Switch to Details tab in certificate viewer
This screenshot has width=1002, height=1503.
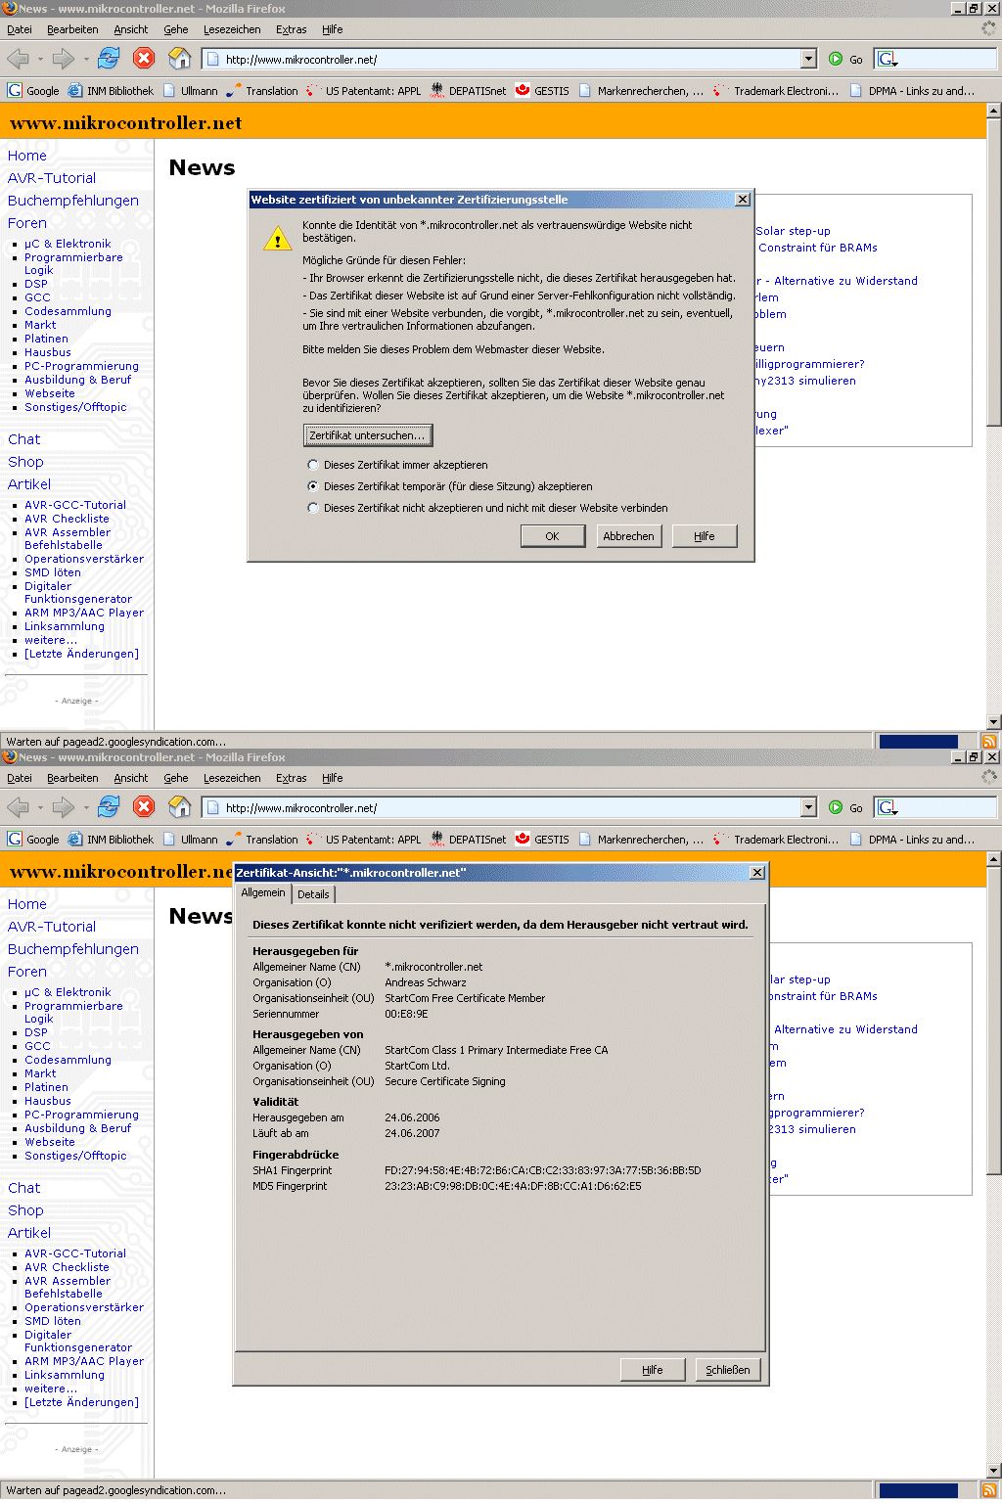(x=313, y=894)
